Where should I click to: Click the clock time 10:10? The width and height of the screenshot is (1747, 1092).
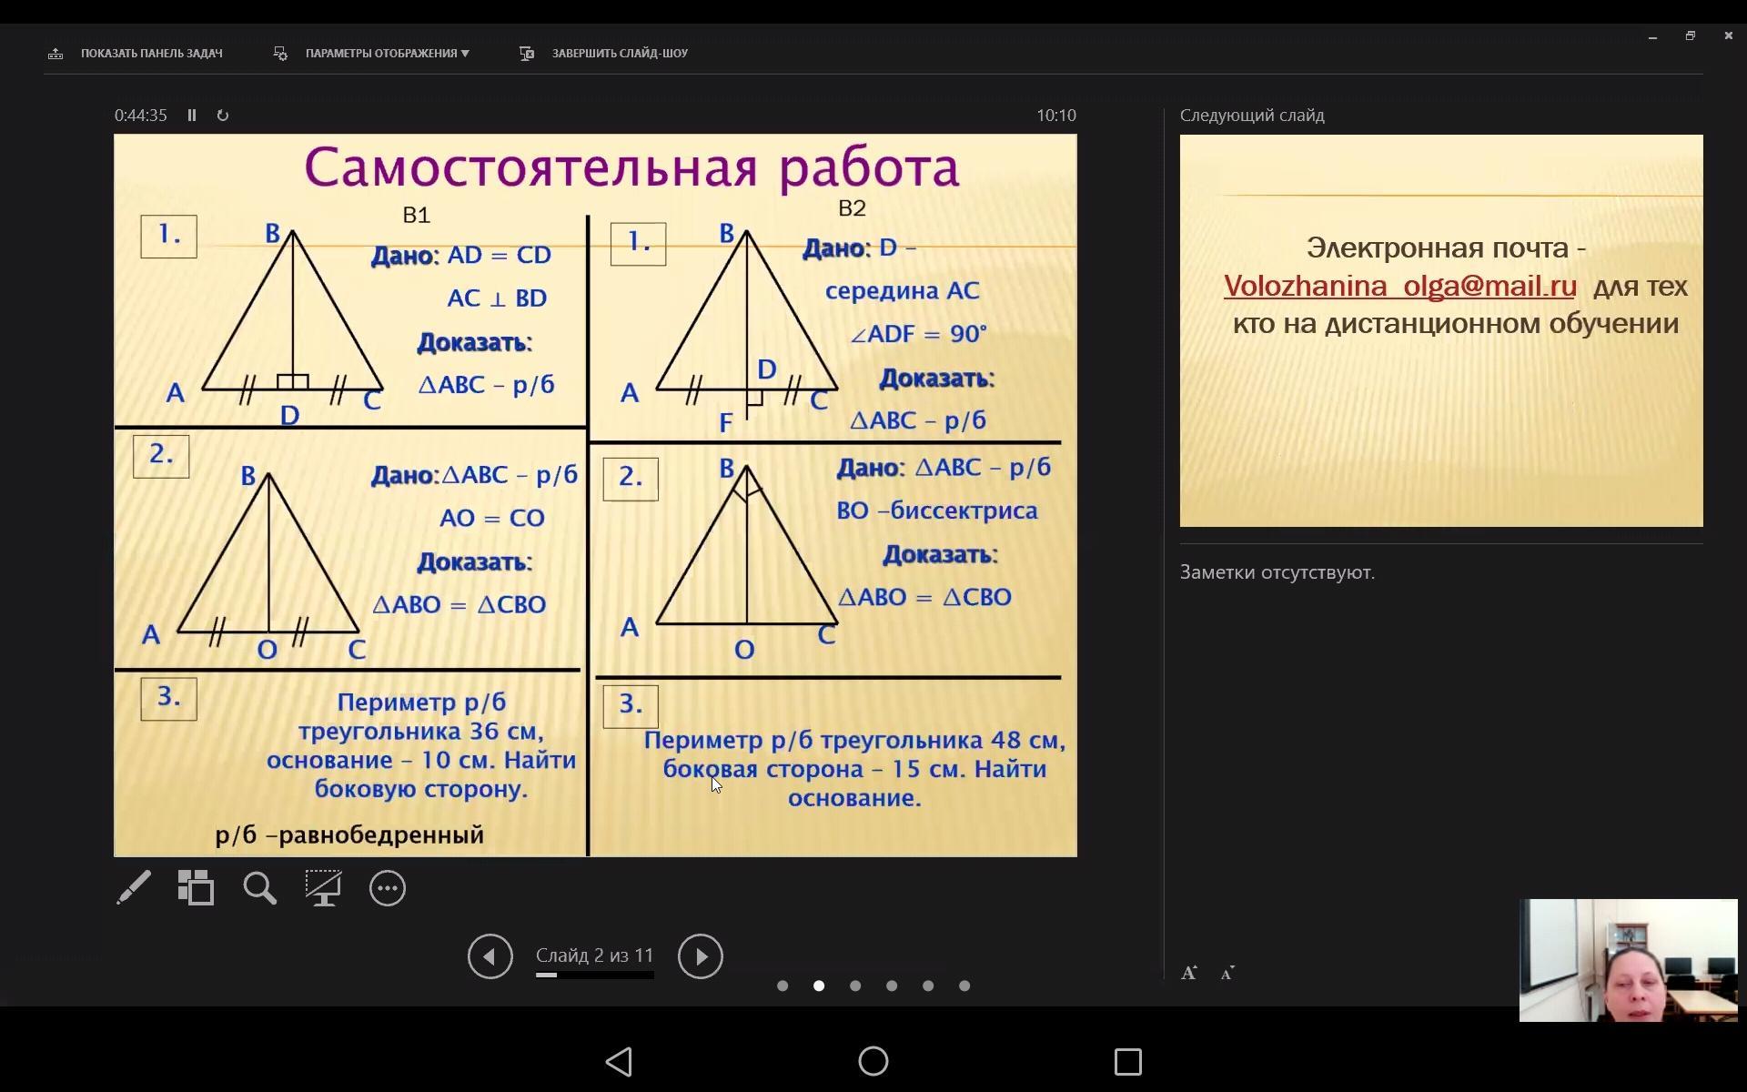(x=1056, y=116)
